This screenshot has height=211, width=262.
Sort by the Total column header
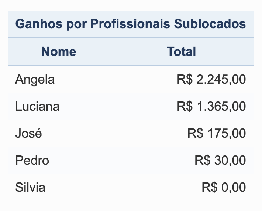click(181, 51)
